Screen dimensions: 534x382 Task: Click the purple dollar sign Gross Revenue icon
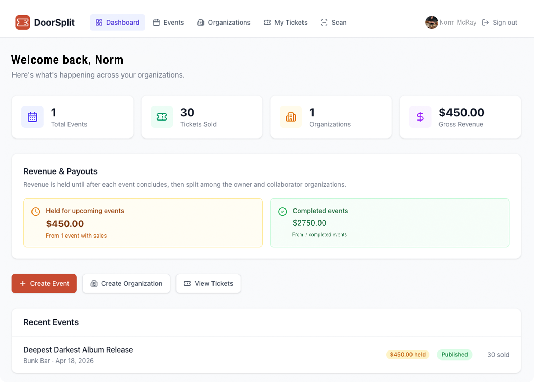click(x=420, y=117)
